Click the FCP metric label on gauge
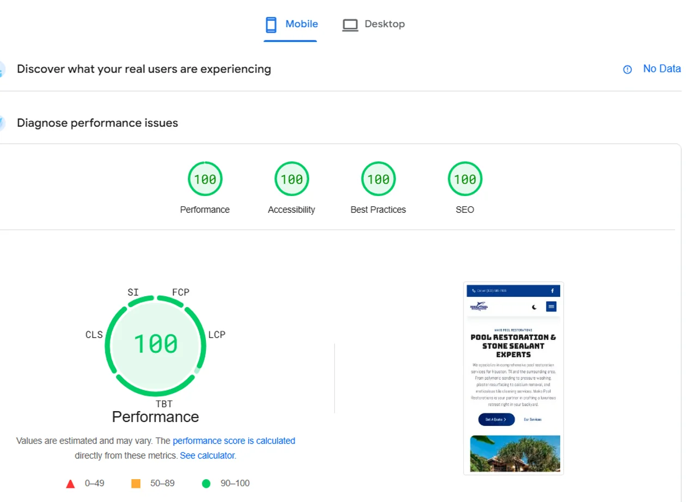 tap(181, 292)
